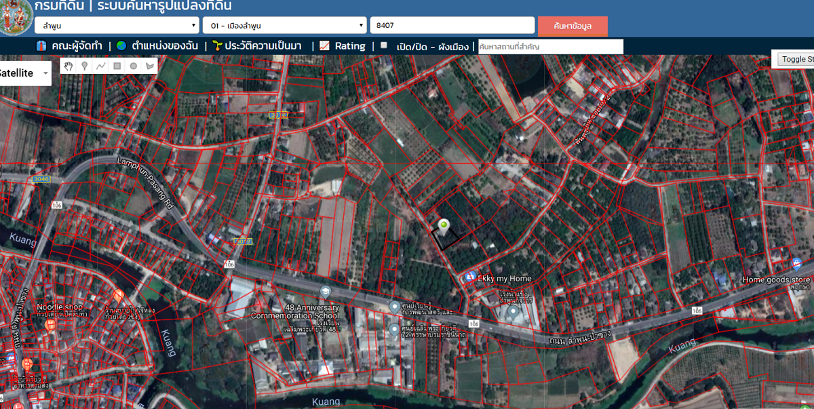814x409 pixels.
Task: Click the Ekky my Home lodging pin
Action: [471, 277]
